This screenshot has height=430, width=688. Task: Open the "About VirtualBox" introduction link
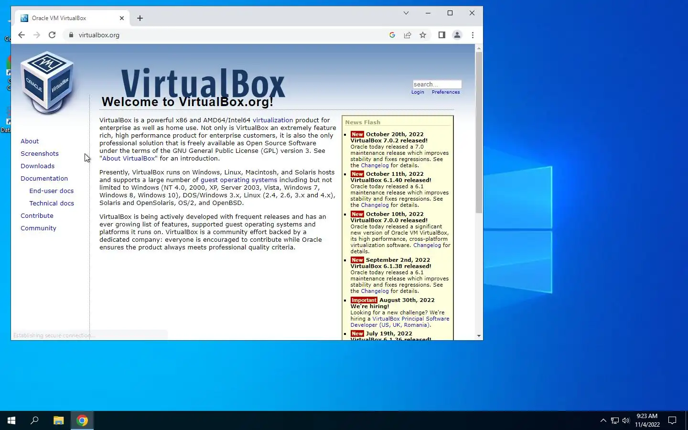pyautogui.click(x=129, y=159)
